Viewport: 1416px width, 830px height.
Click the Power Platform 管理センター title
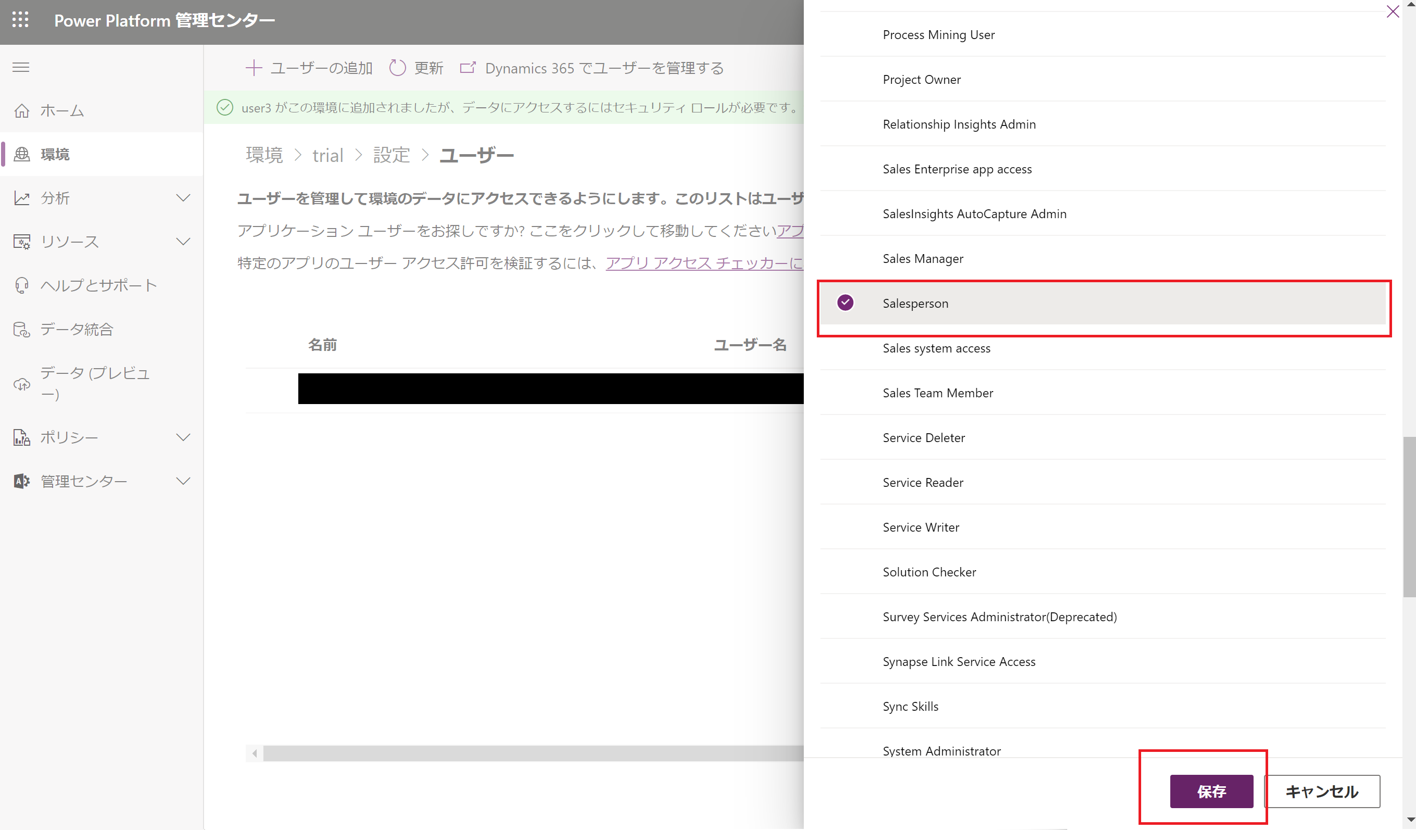point(165,21)
